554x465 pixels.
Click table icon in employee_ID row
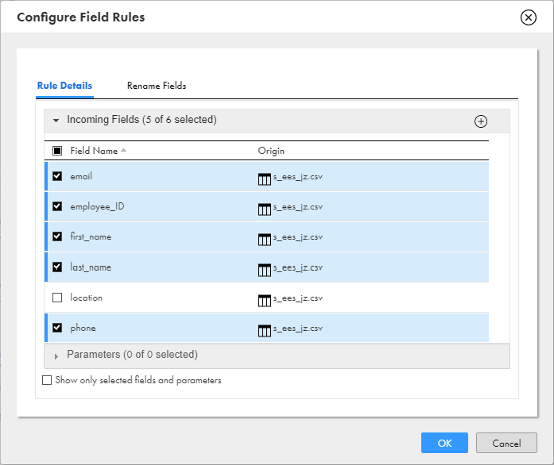coord(264,209)
